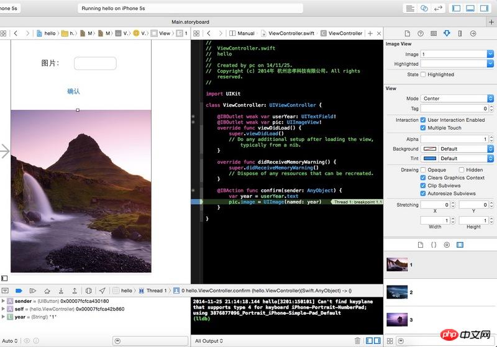Step into in the debug bar

(61, 291)
